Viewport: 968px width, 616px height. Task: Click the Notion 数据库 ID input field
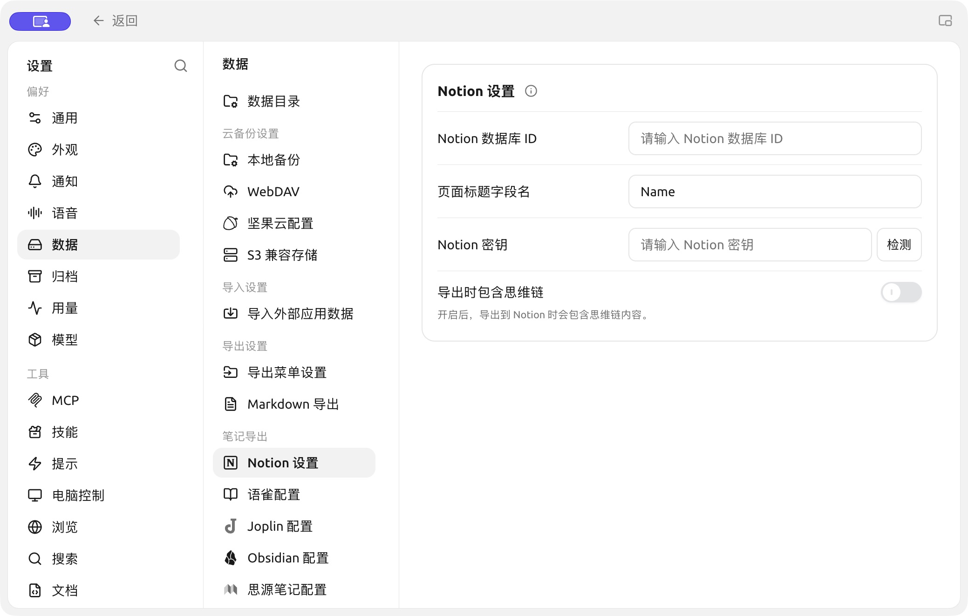click(x=775, y=138)
